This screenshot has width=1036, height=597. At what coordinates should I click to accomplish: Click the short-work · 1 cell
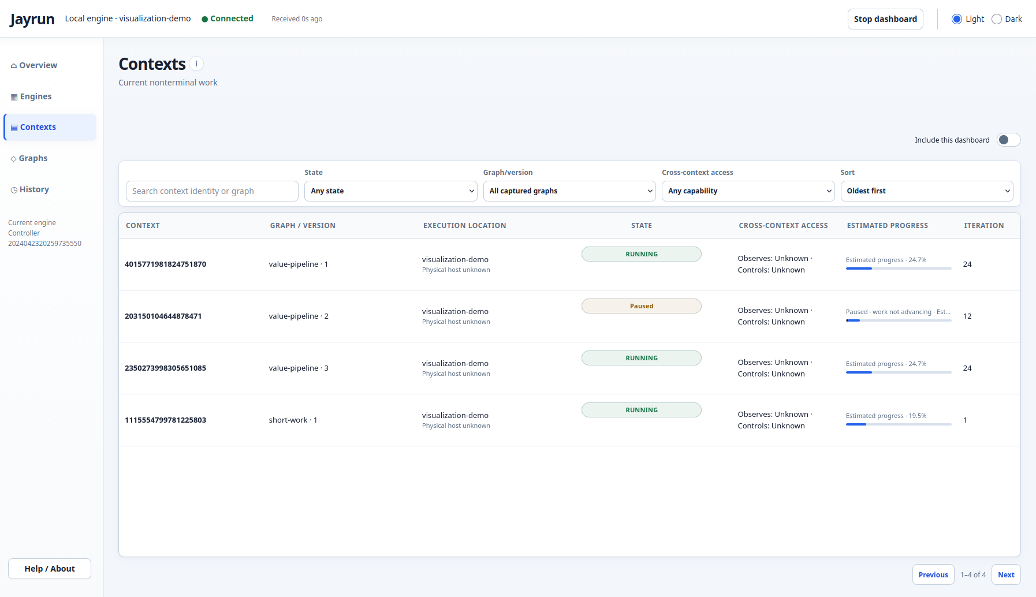click(293, 420)
